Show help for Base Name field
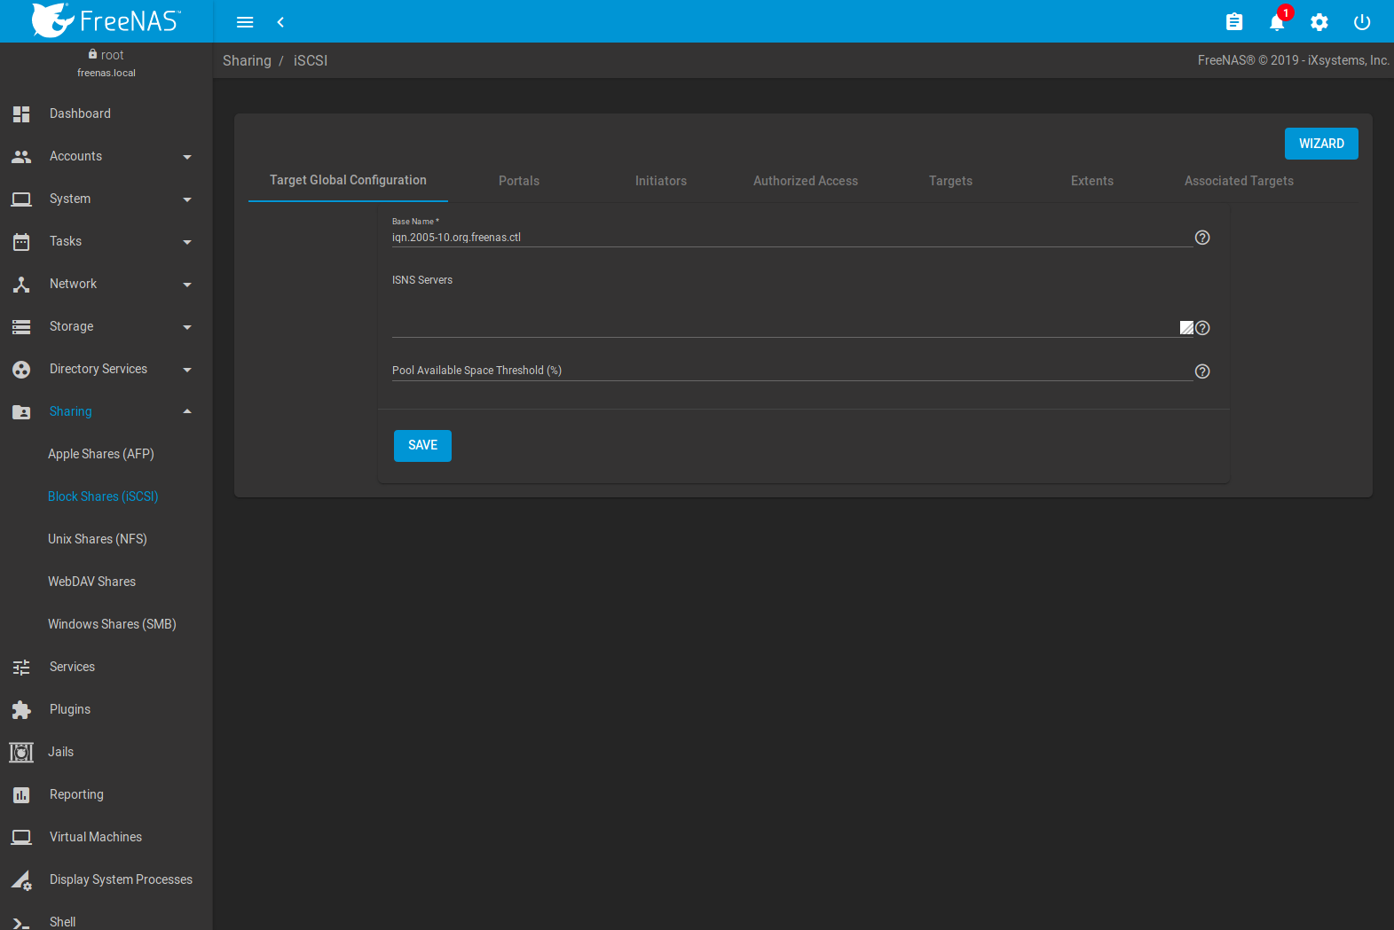Screen dimensions: 1394x930 (1202, 238)
